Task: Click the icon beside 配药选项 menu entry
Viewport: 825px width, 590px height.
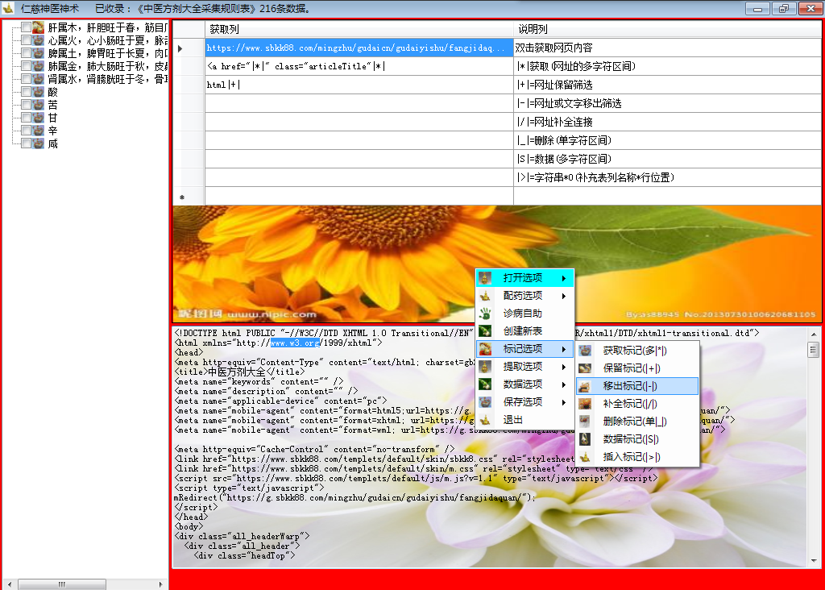Action: [x=485, y=296]
